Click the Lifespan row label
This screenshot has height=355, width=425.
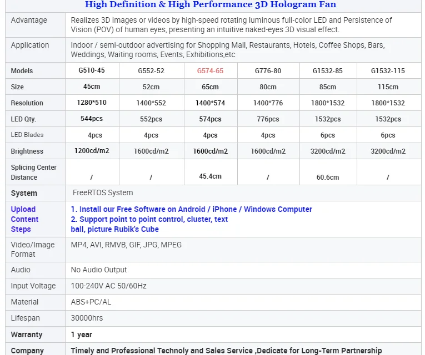coord(25,318)
